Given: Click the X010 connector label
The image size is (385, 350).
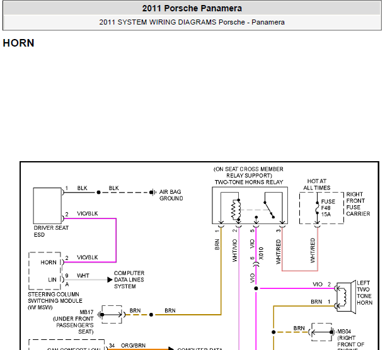Looking at the screenshot, I should 261,253.
